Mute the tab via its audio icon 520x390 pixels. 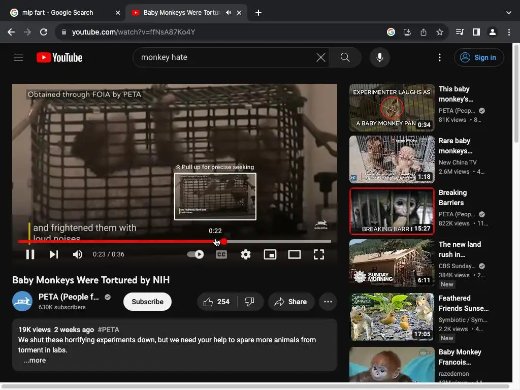point(228,13)
